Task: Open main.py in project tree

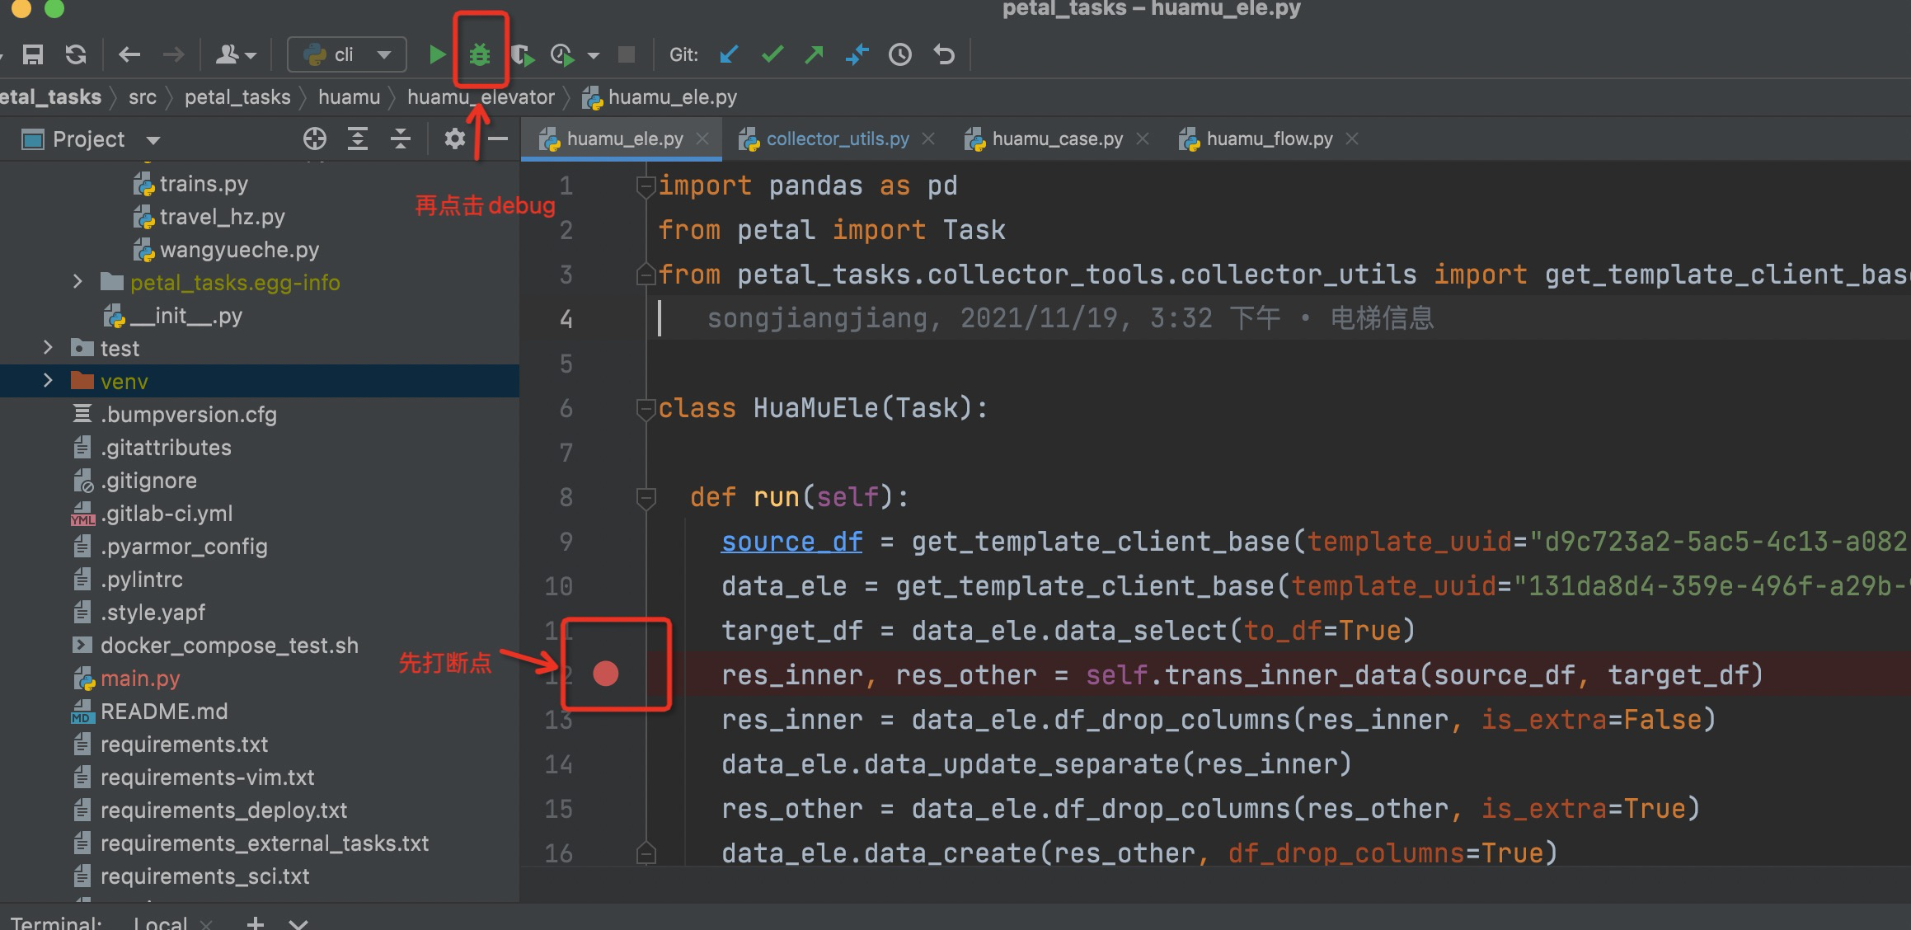Action: (x=140, y=679)
